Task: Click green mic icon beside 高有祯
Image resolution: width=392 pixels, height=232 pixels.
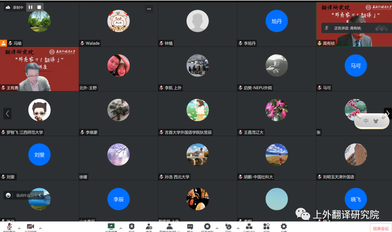Action: (320, 43)
